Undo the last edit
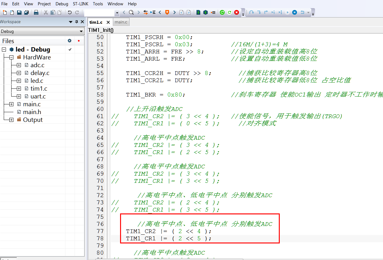This screenshot has height=260, width=383. tap(70, 12)
